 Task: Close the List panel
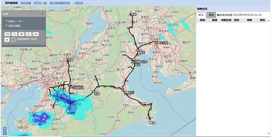(43, 14)
